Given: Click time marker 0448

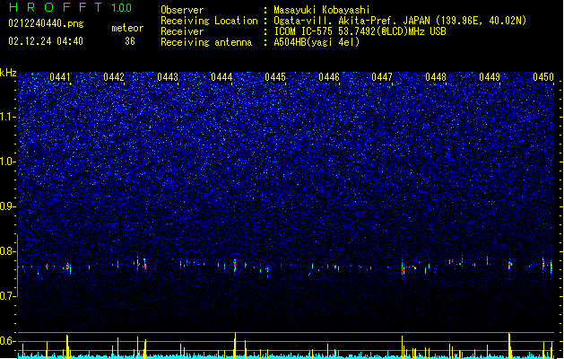Looking at the screenshot, I should coord(436,77).
